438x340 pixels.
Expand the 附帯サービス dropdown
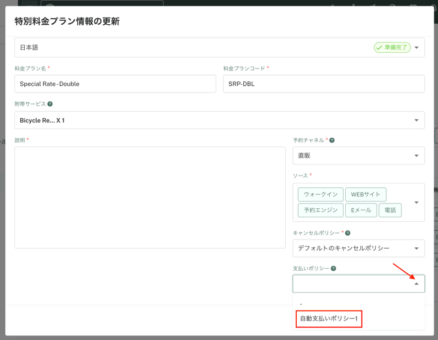[x=416, y=120]
